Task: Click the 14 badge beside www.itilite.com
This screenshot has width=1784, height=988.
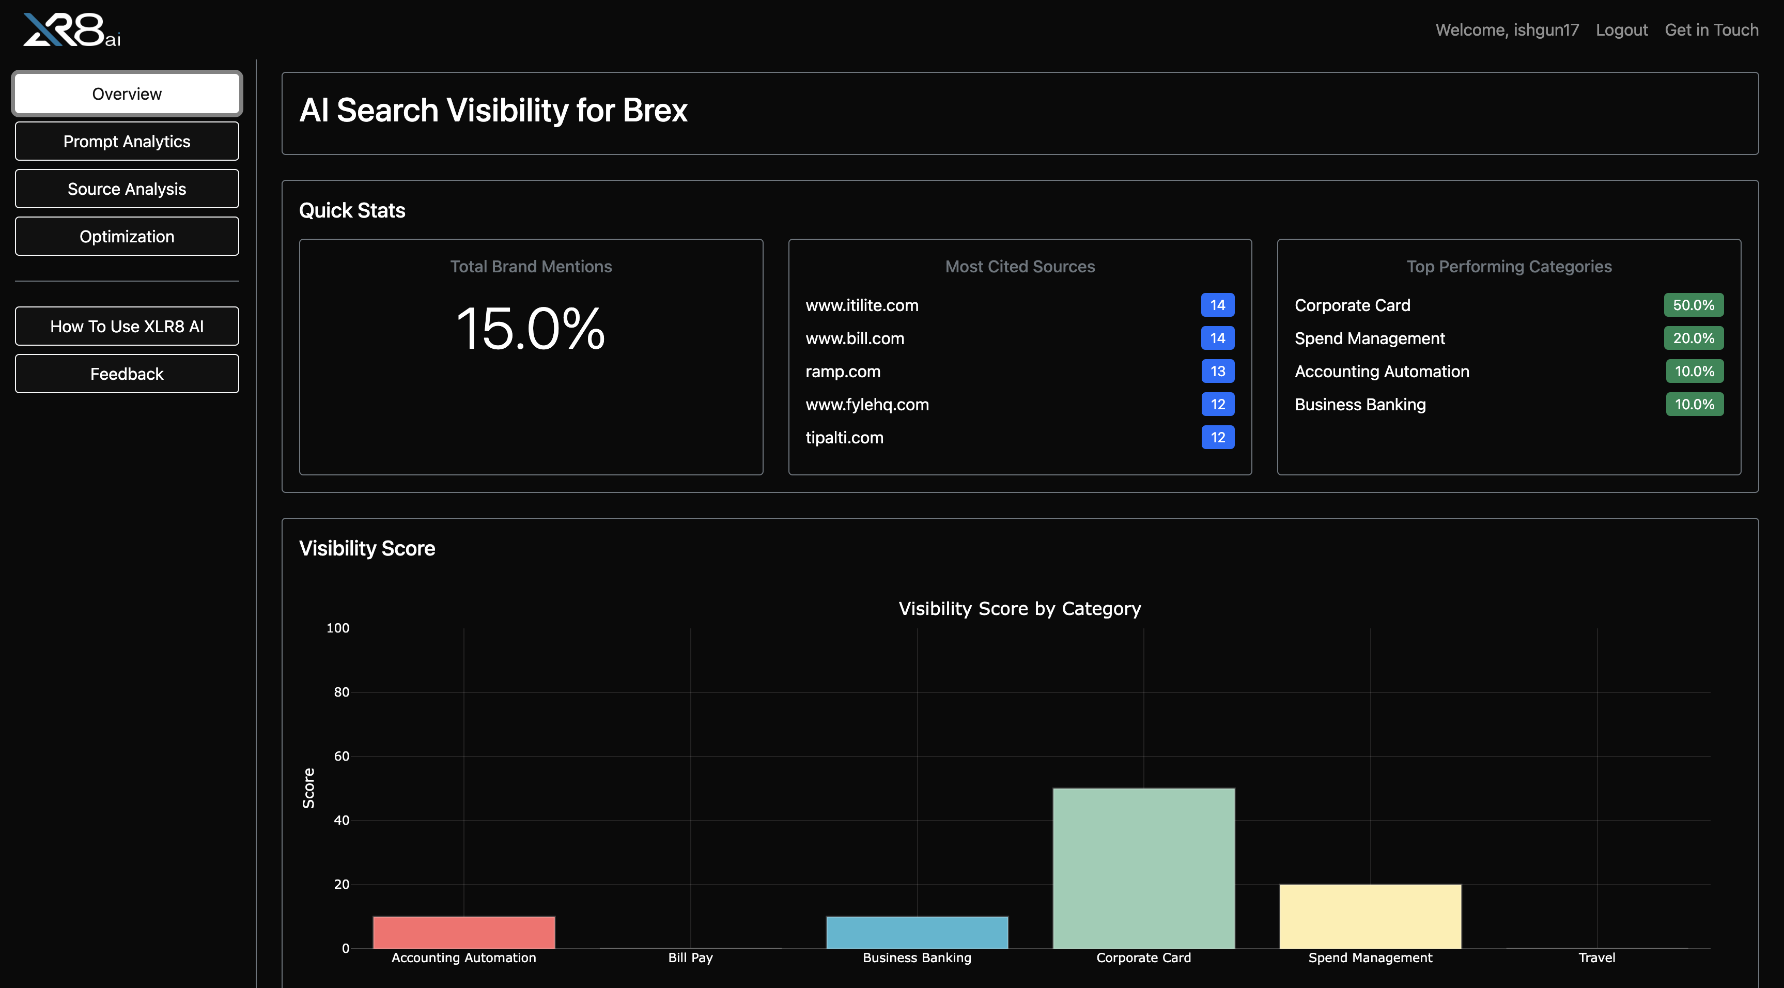Action: click(x=1218, y=305)
